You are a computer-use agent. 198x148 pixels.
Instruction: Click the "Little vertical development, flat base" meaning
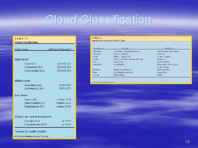pyautogui.click(x=128, y=59)
